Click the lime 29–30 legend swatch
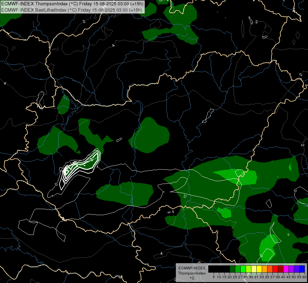The image size is (308, 283). [x=249, y=269]
